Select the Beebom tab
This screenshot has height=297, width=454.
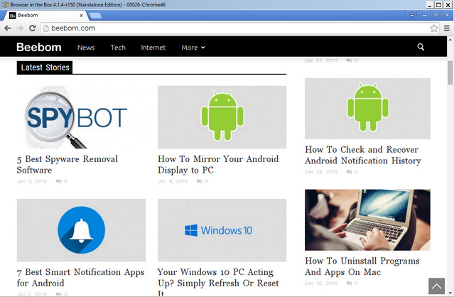(x=46, y=16)
